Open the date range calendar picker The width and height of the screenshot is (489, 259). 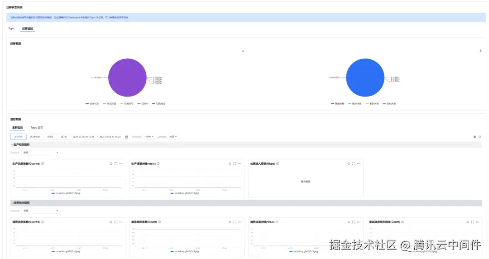[126, 137]
